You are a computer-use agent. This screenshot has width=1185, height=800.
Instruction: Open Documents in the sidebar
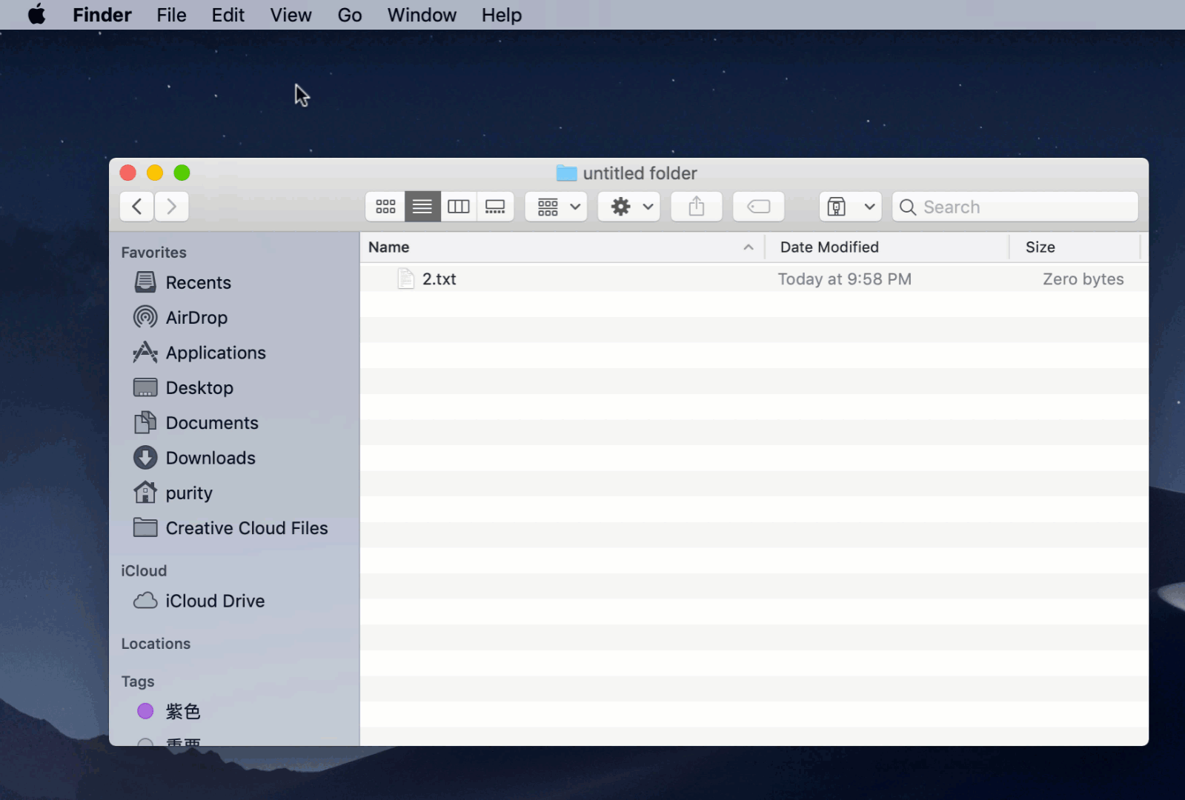(x=196, y=423)
